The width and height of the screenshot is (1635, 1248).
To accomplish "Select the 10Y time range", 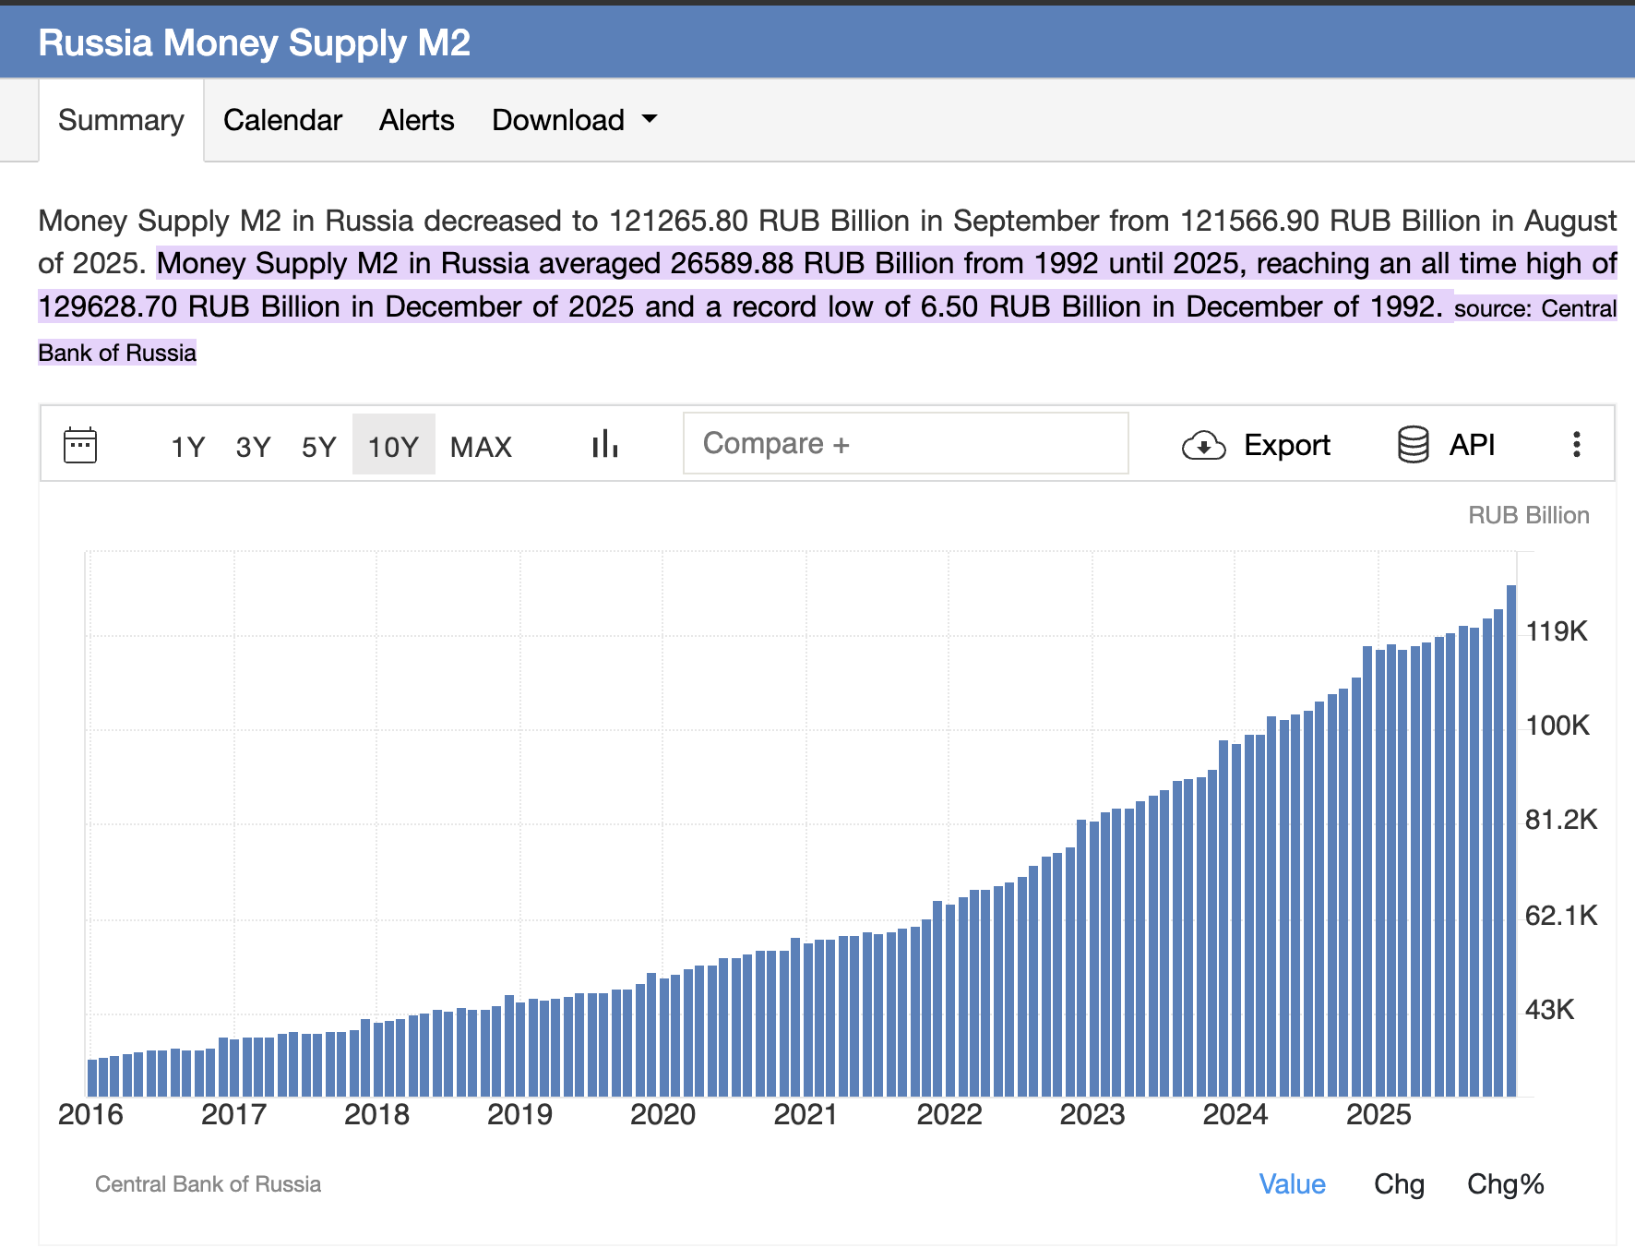I will [x=393, y=447].
